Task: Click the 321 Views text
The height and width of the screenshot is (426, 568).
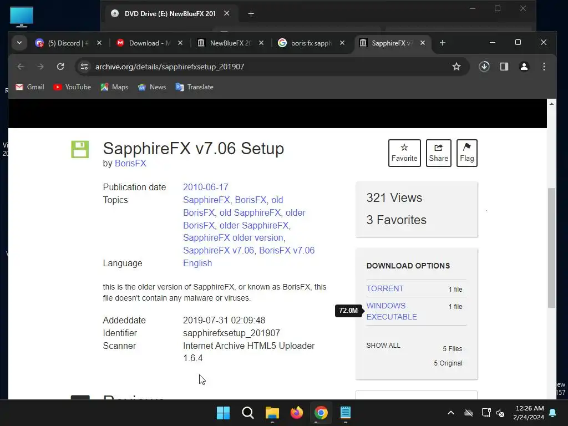Action: click(394, 198)
